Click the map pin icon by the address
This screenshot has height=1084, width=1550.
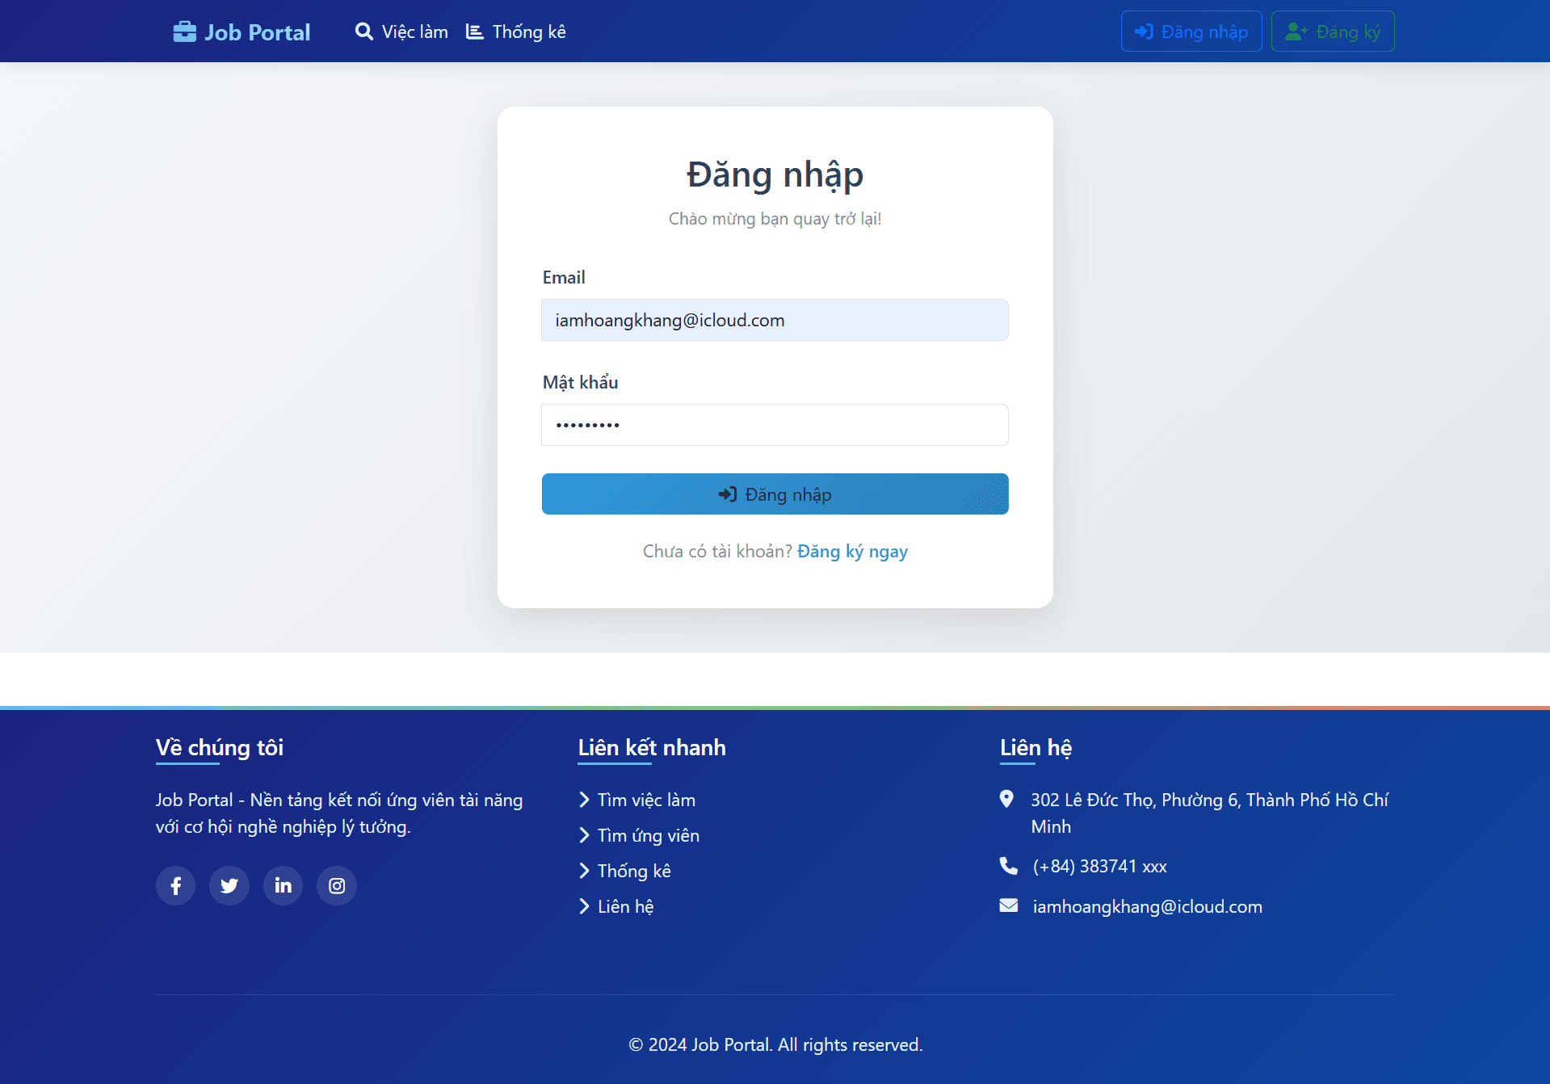click(1006, 799)
